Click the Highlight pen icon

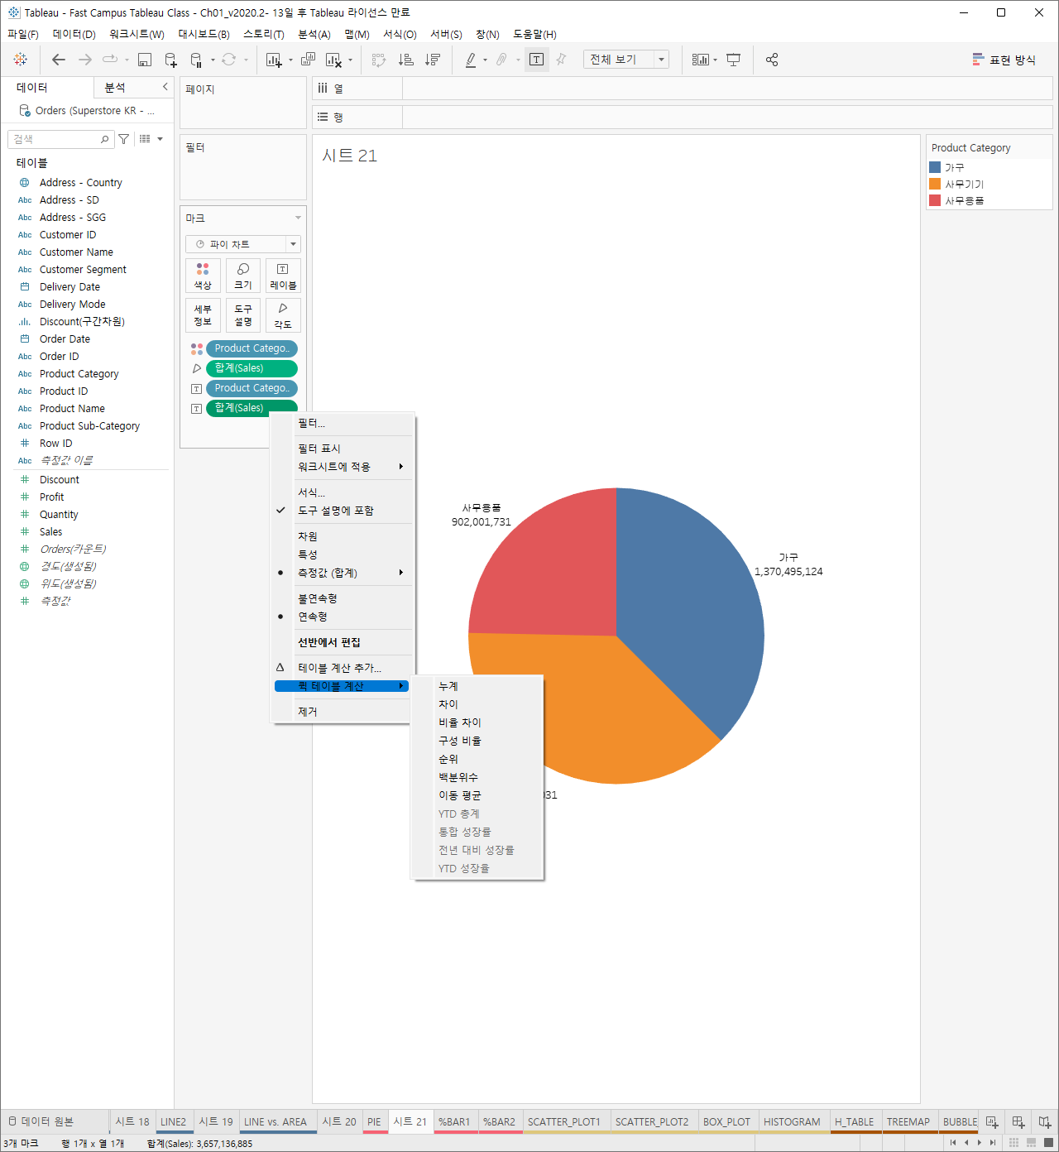point(471,60)
